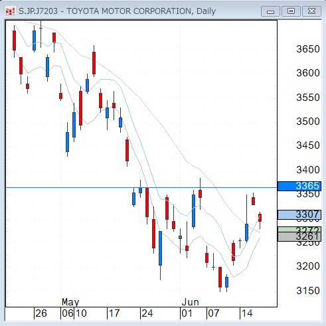Click the 10 date label on time axis
Viewport: 326px width, 326px height.
[81, 313]
